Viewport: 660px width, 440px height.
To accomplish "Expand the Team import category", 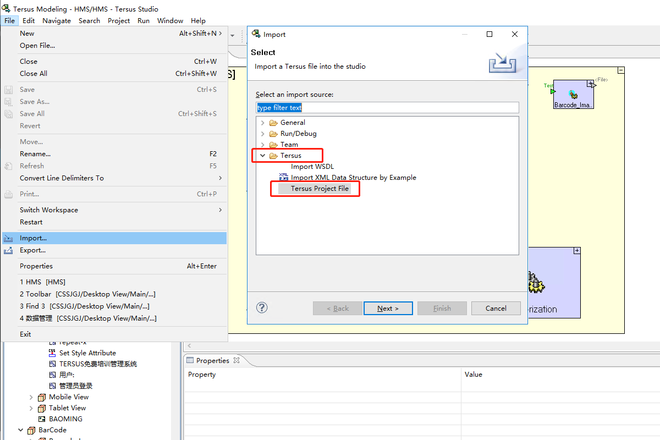I will [262, 145].
